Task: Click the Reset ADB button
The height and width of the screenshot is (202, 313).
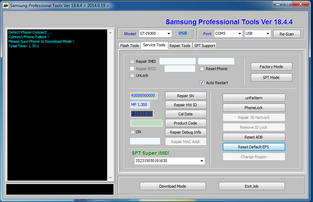Action: coord(254,137)
